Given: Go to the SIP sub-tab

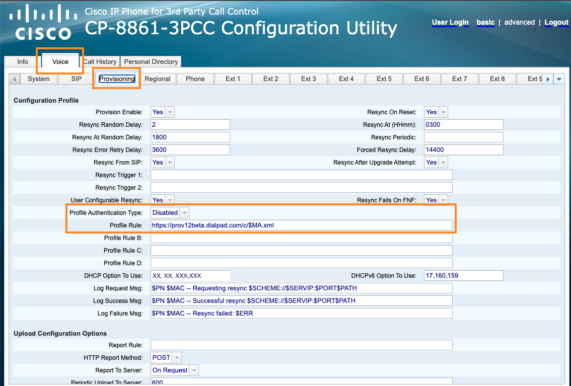Looking at the screenshot, I should tap(77, 79).
